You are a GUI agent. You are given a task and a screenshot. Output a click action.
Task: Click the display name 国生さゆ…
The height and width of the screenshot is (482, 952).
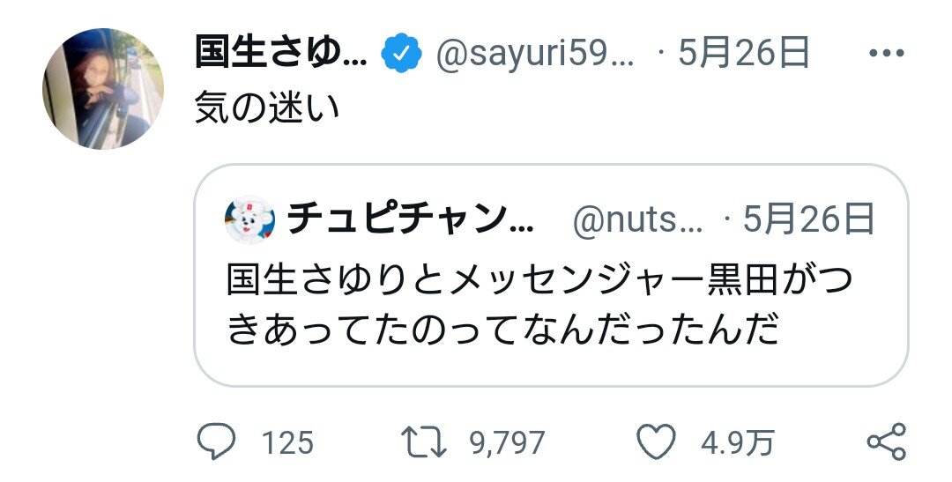[280, 55]
